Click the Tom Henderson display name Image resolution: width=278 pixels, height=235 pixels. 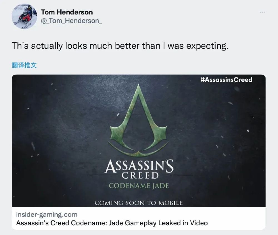pos(67,12)
